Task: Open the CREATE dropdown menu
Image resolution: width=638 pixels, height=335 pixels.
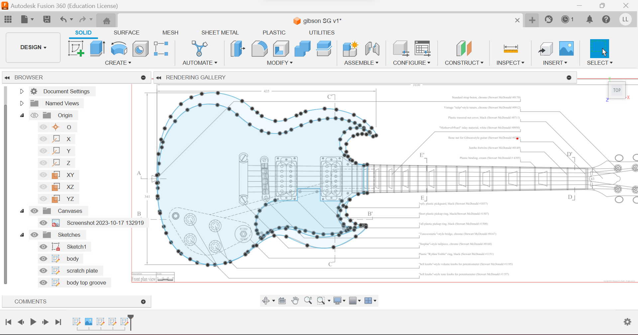Action: coord(118,63)
